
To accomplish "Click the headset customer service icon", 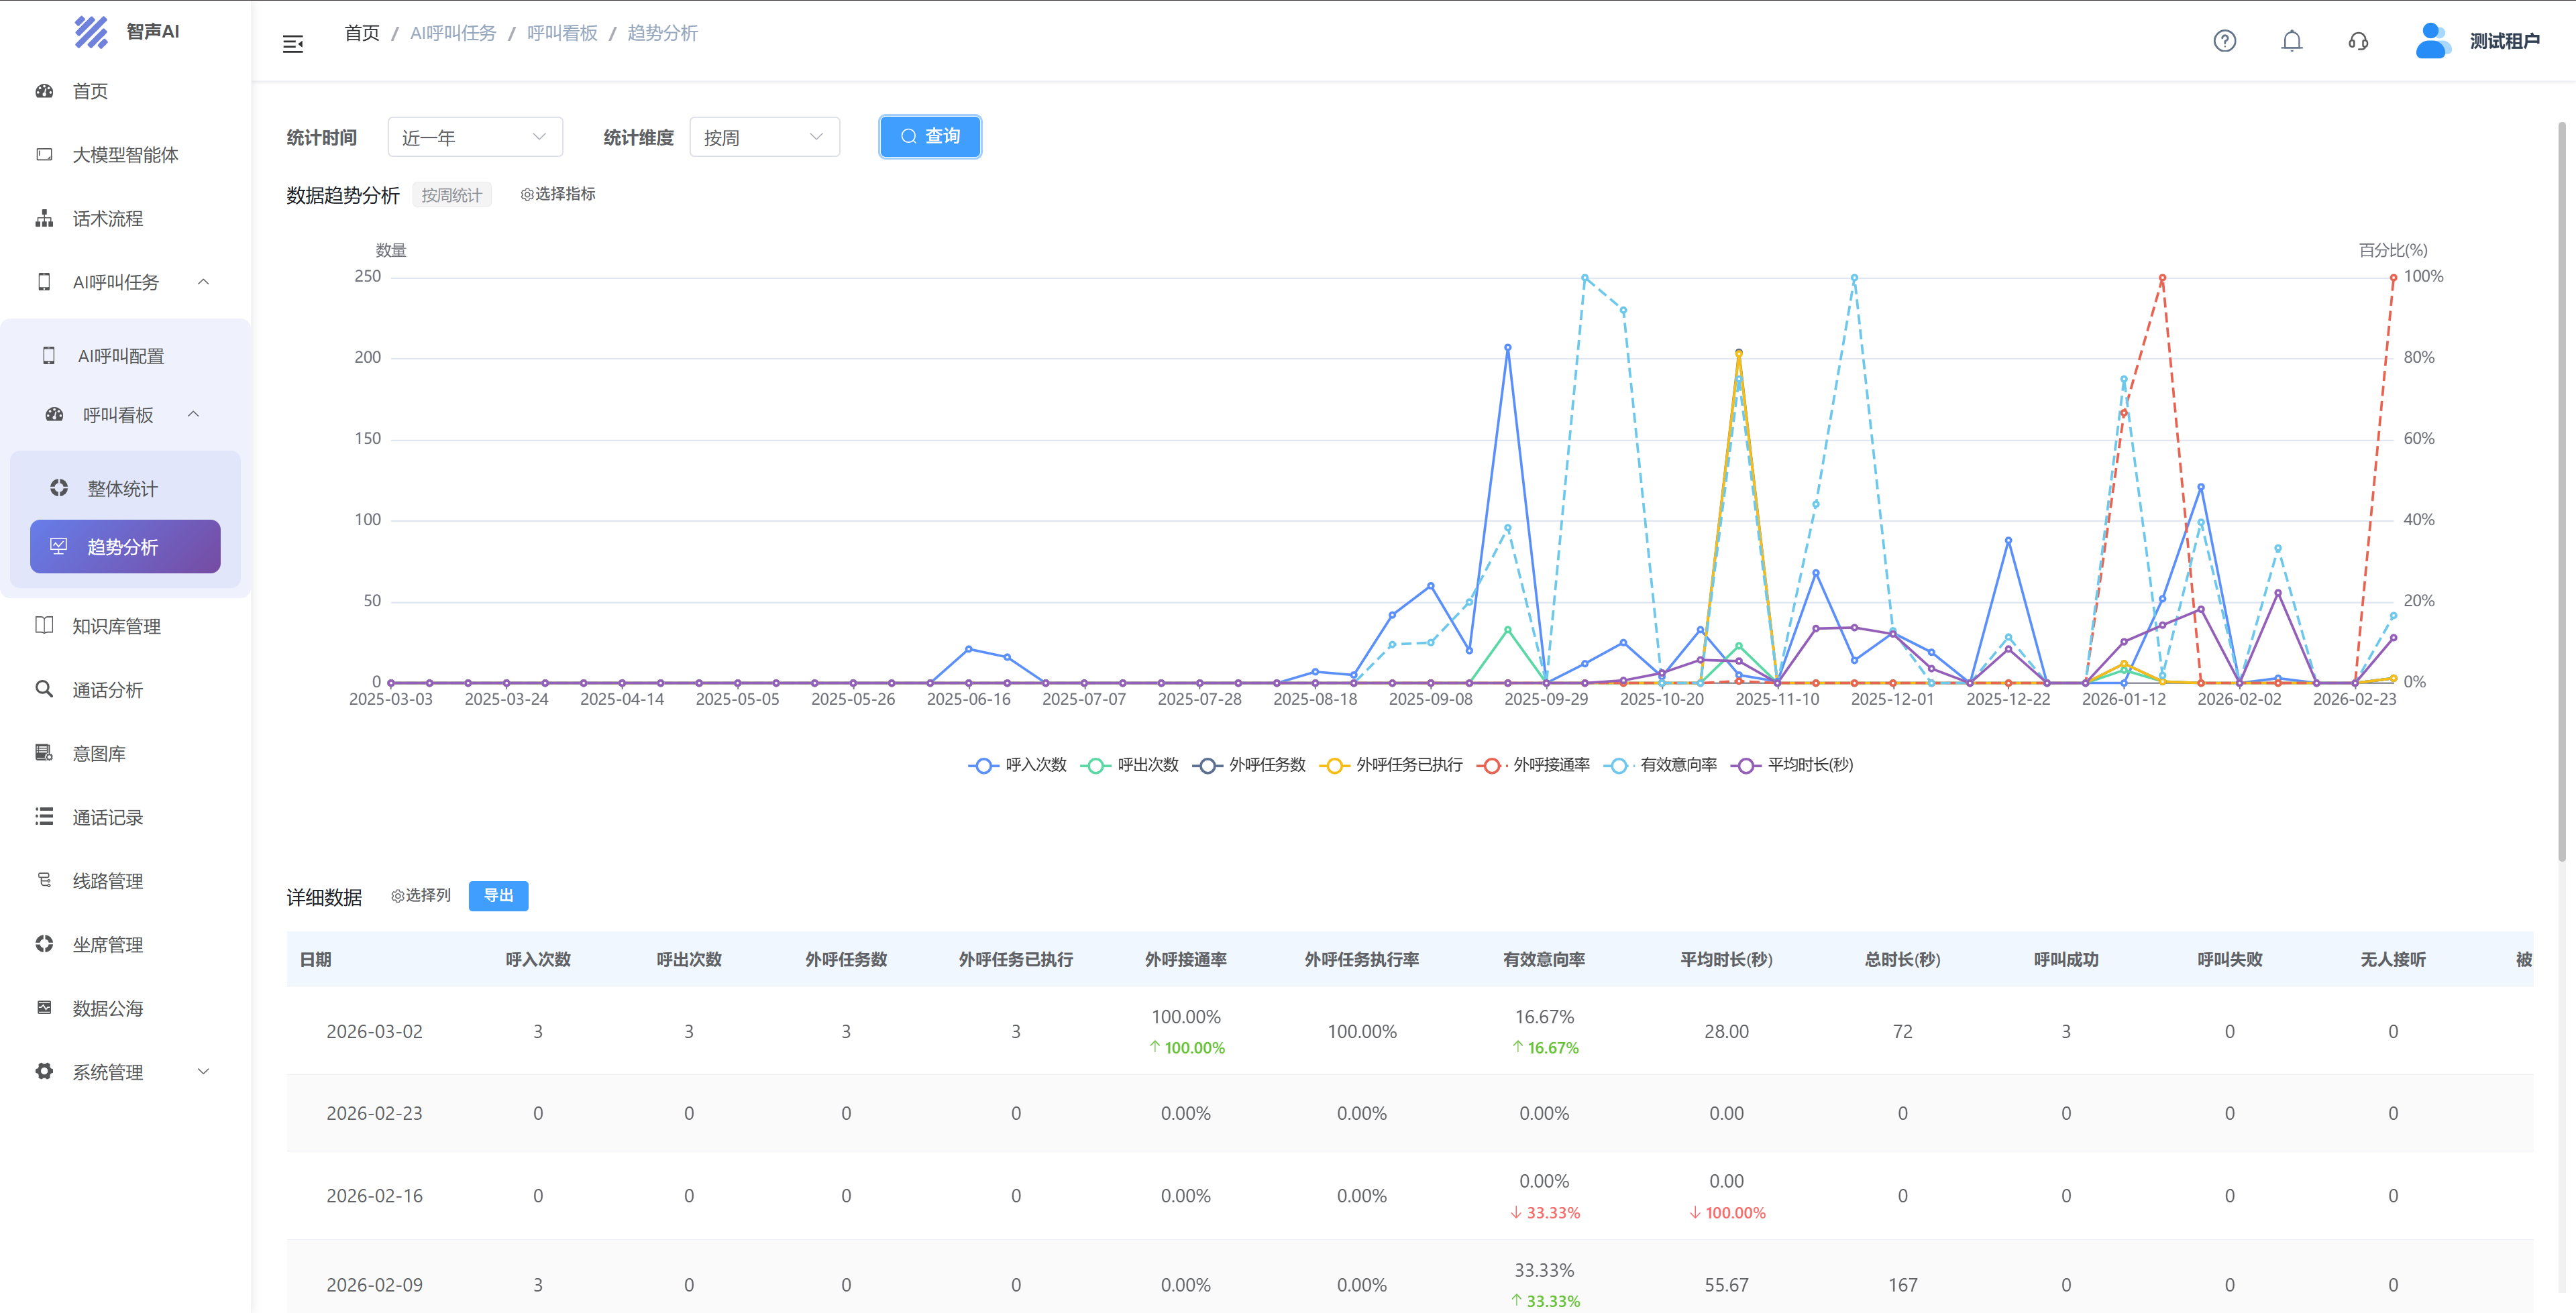I will 2358,41.
